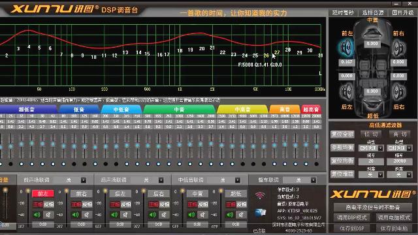This screenshot has height=235, width=418.
Task: Mute the 超低 channel with its crossed-speaker icon
Action: (241, 215)
